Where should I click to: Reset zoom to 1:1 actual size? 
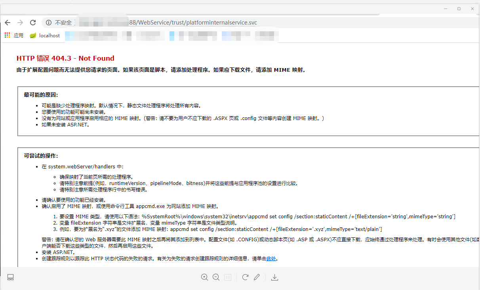(228, 277)
